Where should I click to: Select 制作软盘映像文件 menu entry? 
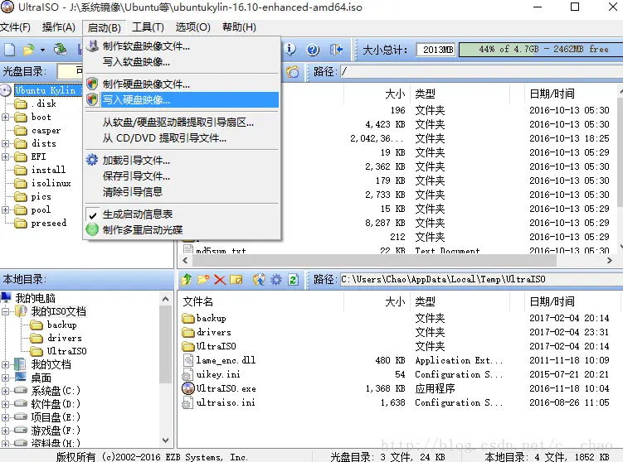(x=182, y=46)
